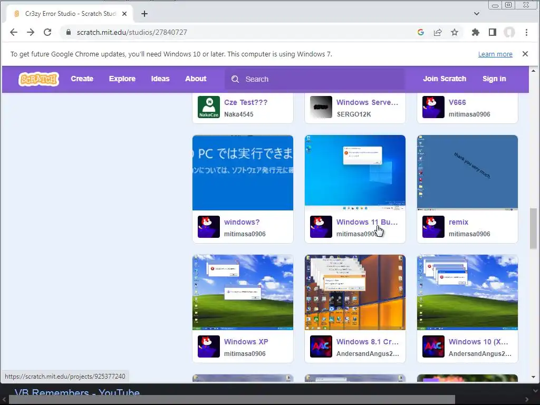Share this page via share icon
The height and width of the screenshot is (405, 540).
438,32
